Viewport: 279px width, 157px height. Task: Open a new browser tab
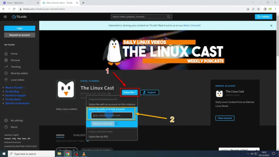pos(83,3)
